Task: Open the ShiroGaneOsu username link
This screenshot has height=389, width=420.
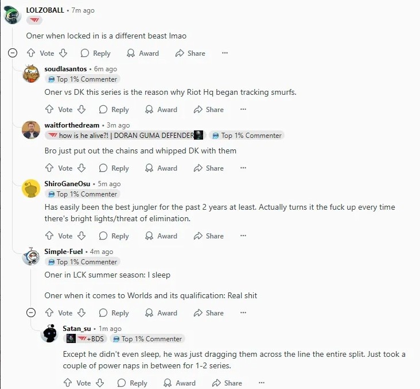Action: [67, 184]
